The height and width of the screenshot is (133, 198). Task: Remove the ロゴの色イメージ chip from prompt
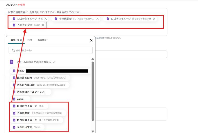coord(46,19)
